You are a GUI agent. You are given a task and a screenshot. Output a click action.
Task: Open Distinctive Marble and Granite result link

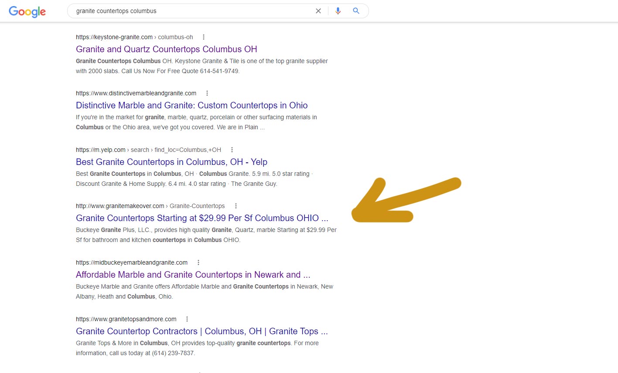point(192,105)
